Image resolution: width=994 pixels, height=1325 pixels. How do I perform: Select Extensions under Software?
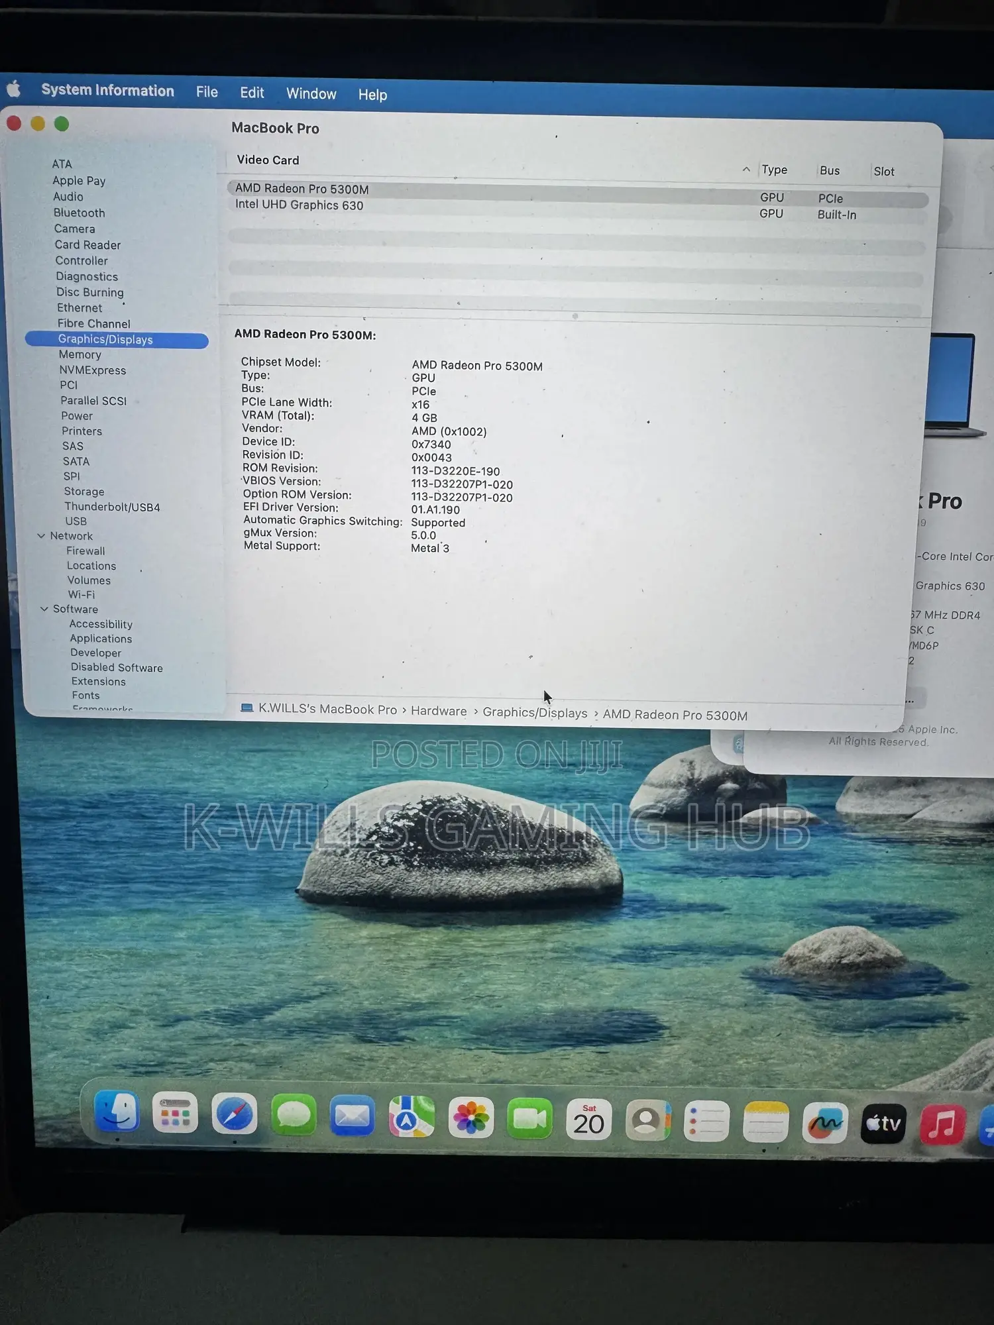[x=98, y=681]
